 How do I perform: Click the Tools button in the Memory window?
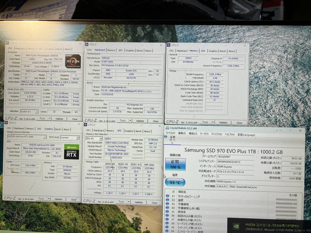tap(205, 122)
